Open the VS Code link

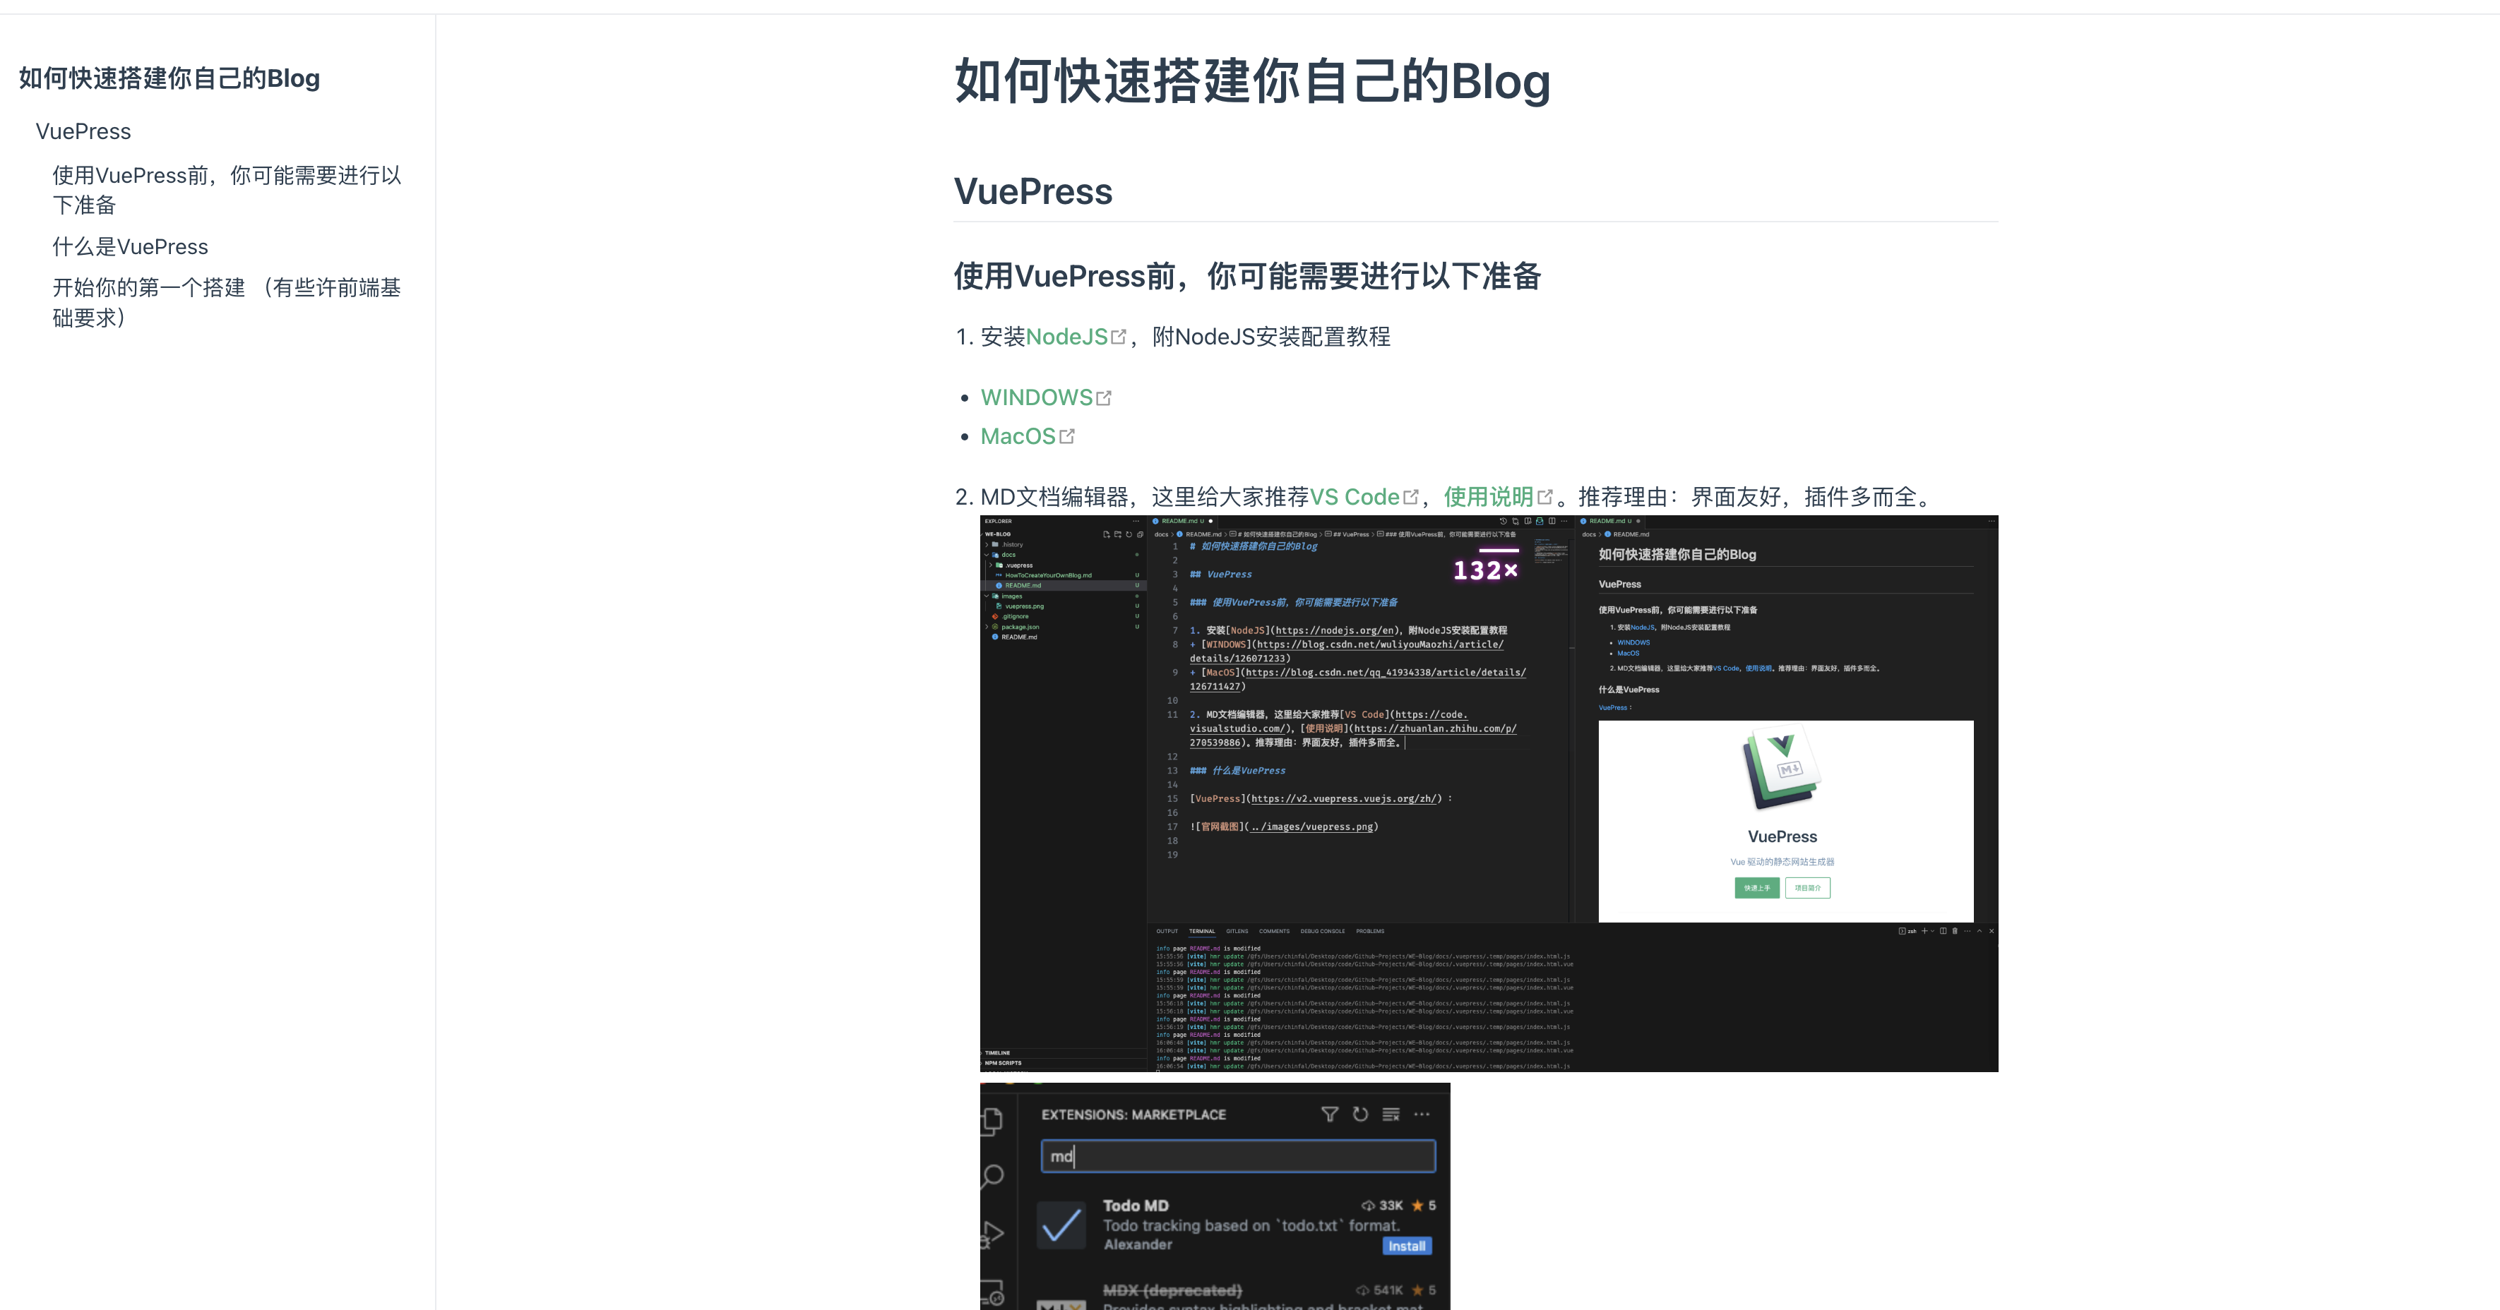[1355, 498]
